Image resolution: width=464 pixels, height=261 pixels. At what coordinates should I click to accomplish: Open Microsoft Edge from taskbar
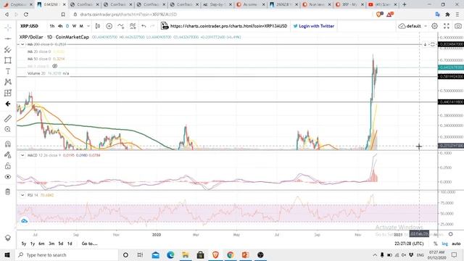[x=170, y=254]
